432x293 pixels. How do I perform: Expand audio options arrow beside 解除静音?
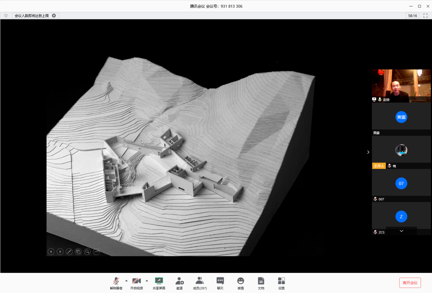tap(126, 281)
